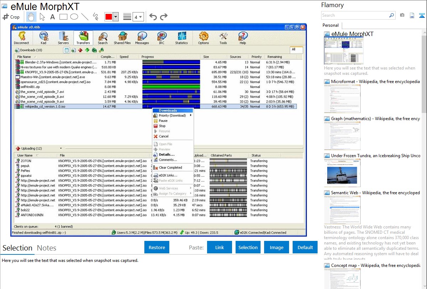Select the freehand scribble tool
Screen dimensions: 427x289
pyautogui.click(x=96, y=17)
